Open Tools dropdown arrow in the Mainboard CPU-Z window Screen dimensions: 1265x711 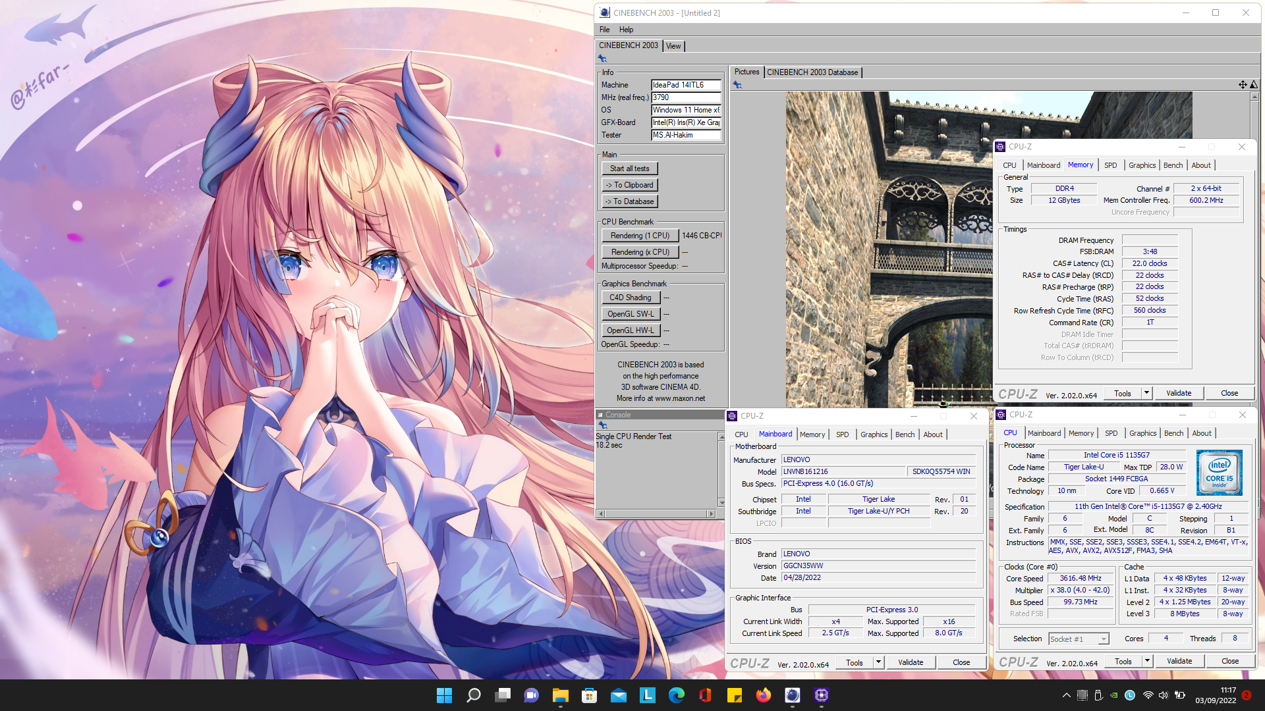[x=878, y=662]
